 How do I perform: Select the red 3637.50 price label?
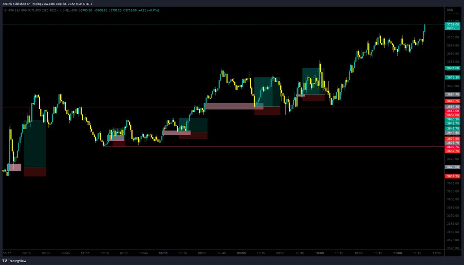point(452,138)
